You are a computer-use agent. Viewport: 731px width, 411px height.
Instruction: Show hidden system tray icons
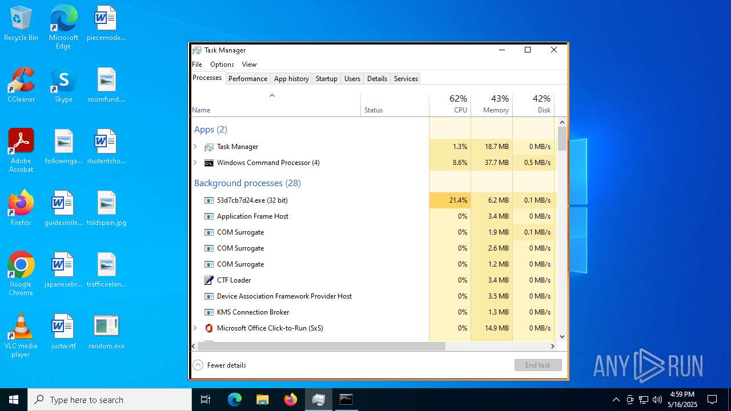coord(616,400)
